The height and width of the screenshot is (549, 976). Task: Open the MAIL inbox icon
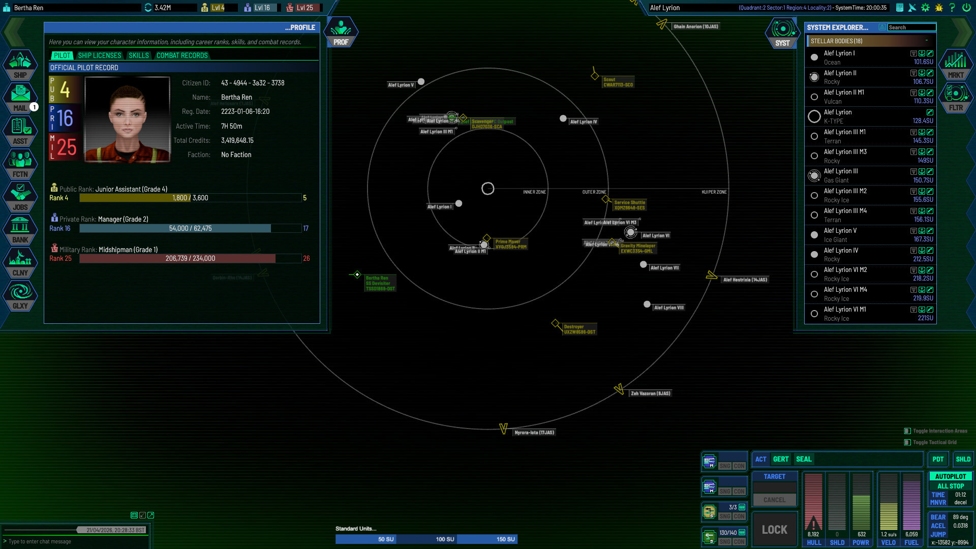[x=20, y=98]
